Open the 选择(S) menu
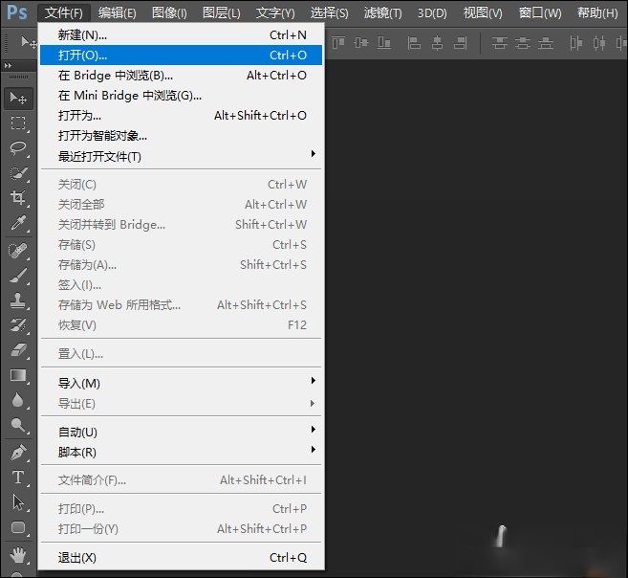628x578 pixels. (x=329, y=13)
